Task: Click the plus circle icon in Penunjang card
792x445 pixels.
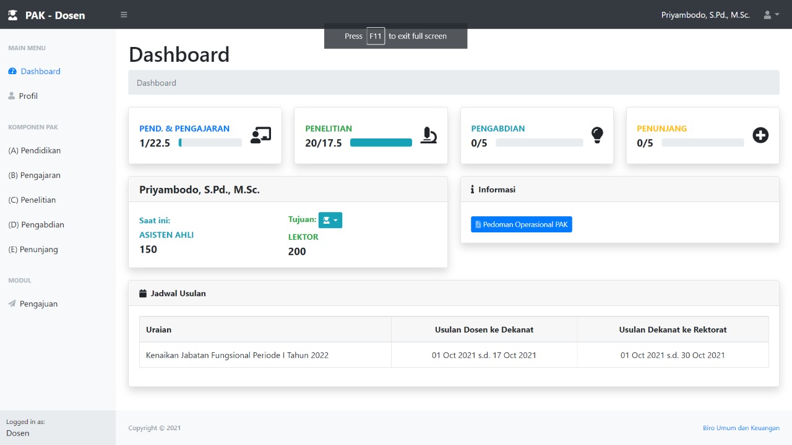Action: (760, 135)
